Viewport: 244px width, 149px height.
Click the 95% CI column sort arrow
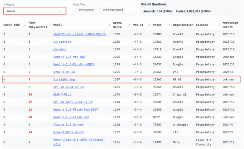(150, 25)
